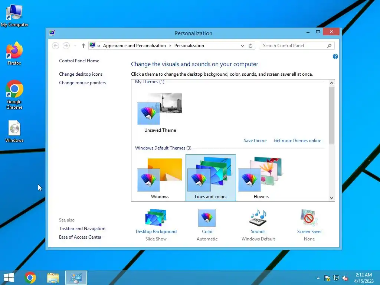Select the Google Chrome desktop shortcut
Viewport: 380px width, 285px height.
[14, 95]
